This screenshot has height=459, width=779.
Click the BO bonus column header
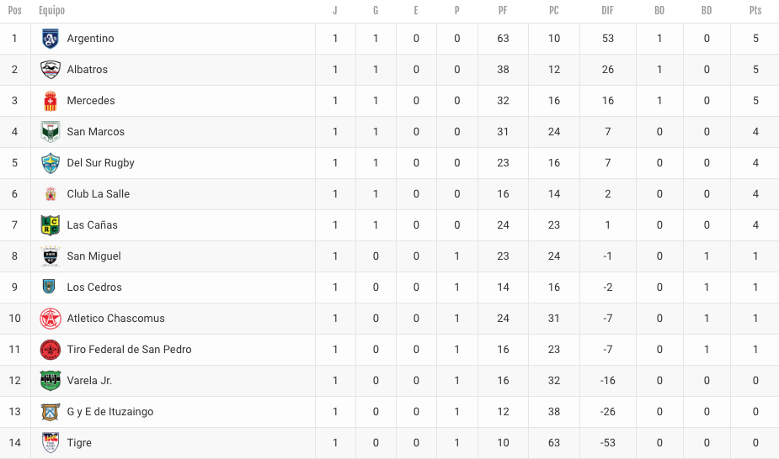(x=659, y=10)
